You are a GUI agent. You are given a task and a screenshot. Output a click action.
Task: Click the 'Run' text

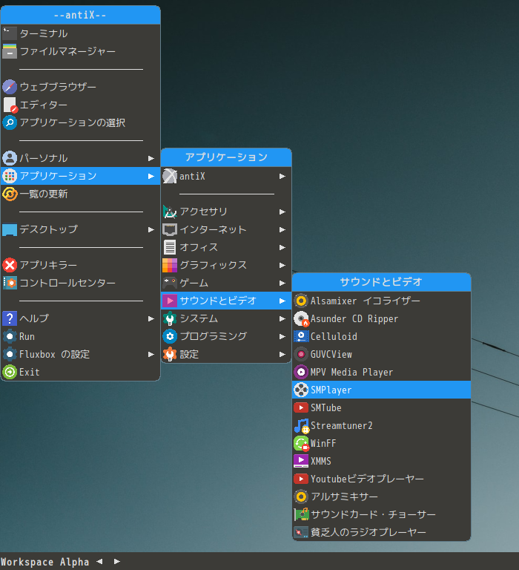pyautogui.click(x=27, y=337)
